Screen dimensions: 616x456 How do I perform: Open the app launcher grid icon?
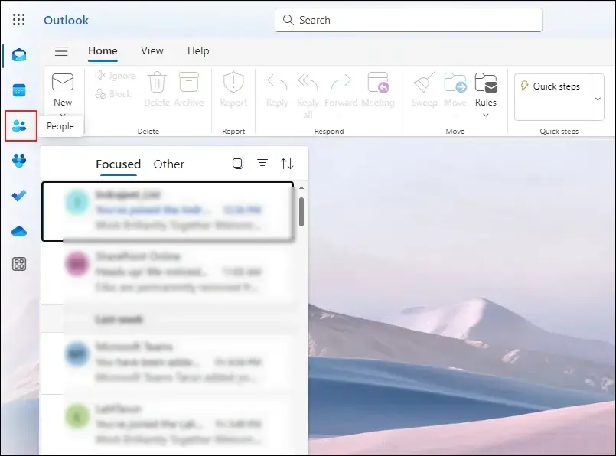(18, 20)
